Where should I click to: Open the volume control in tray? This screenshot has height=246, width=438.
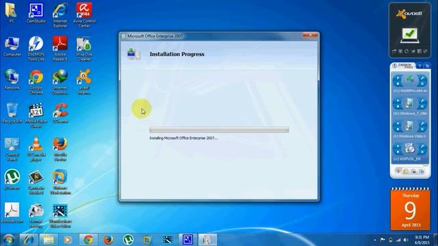406,240
